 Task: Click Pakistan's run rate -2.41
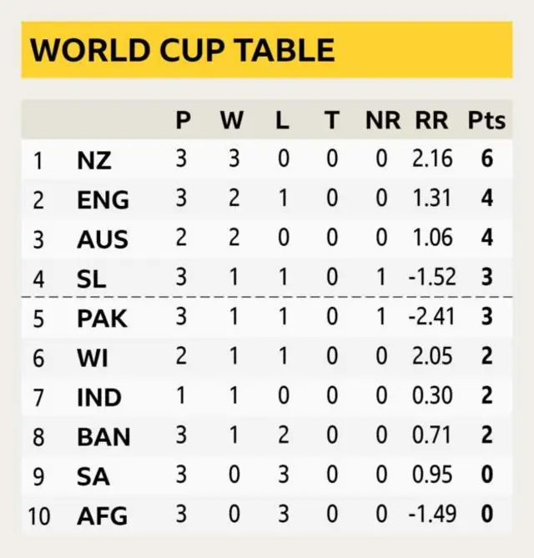click(x=431, y=319)
